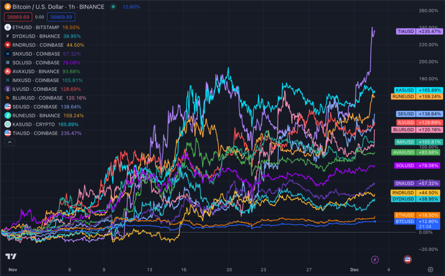Click the green market status dot
Image resolution: width=445 pixels, height=276 pixels.
113,7
